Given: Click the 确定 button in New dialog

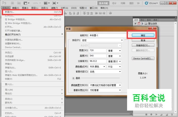Looking at the screenshot, I should tap(143, 35).
